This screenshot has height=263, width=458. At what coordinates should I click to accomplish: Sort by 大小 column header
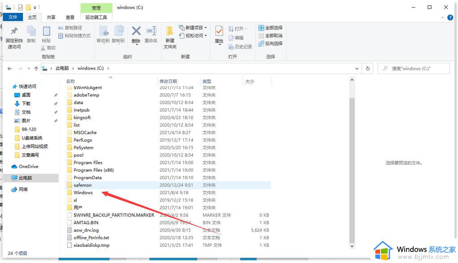coord(250,81)
